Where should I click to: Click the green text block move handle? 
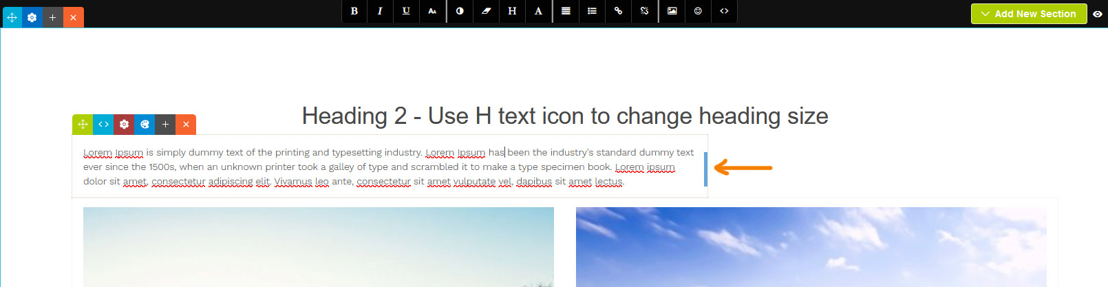(x=83, y=125)
